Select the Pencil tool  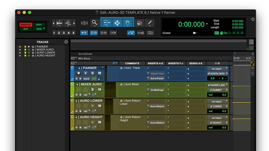pos(150,23)
